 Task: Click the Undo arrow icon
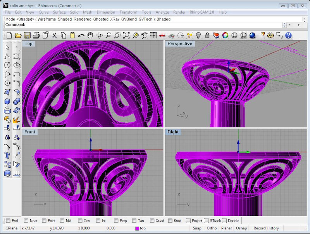coord(81,35)
